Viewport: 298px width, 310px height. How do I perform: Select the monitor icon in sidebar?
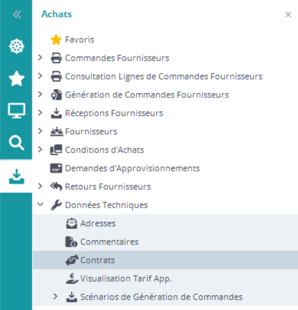(x=17, y=110)
